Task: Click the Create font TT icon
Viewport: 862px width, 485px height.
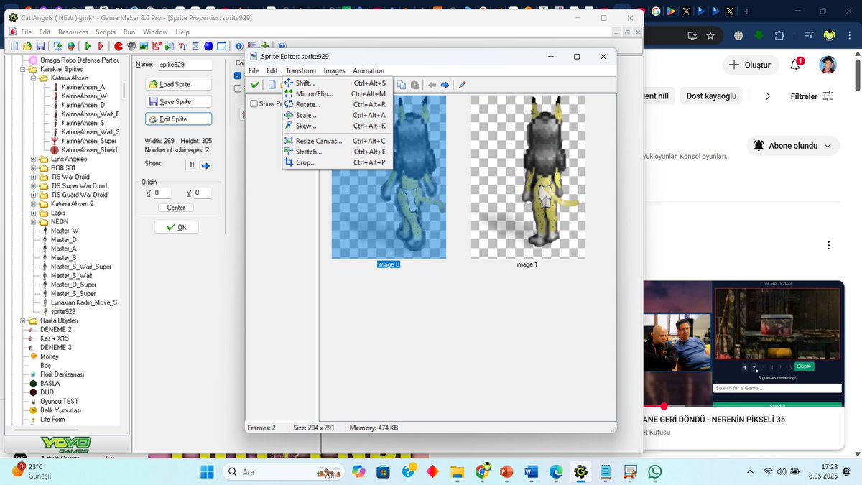Action: click(182, 46)
